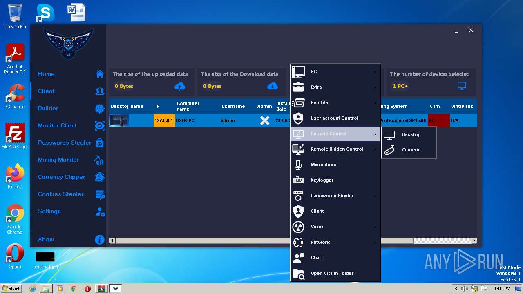This screenshot has width=523, height=294.
Task: Click the Settings user-gear icon in sidebar
Action: pyautogui.click(x=100, y=212)
